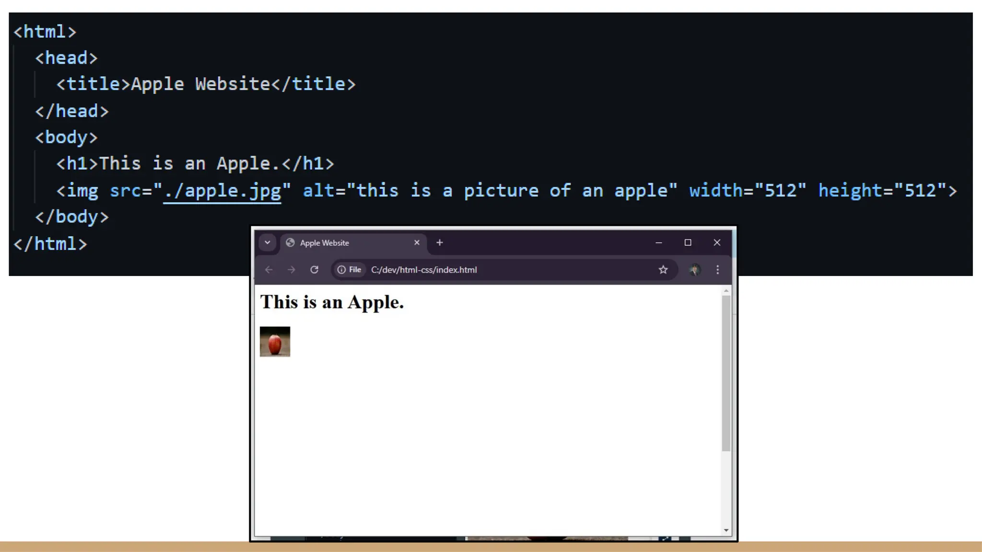Click the browser back arrow
The width and height of the screenshot is (982, 552).
click(269, 270)
